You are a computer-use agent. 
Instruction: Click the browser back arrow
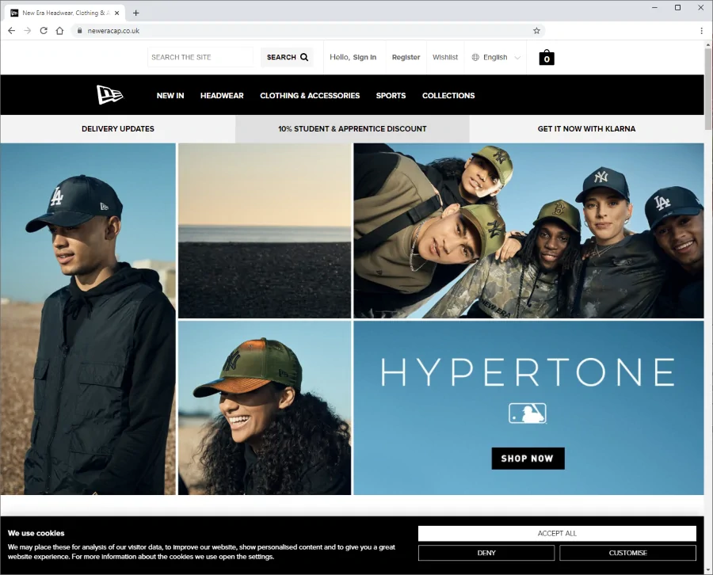11,30
